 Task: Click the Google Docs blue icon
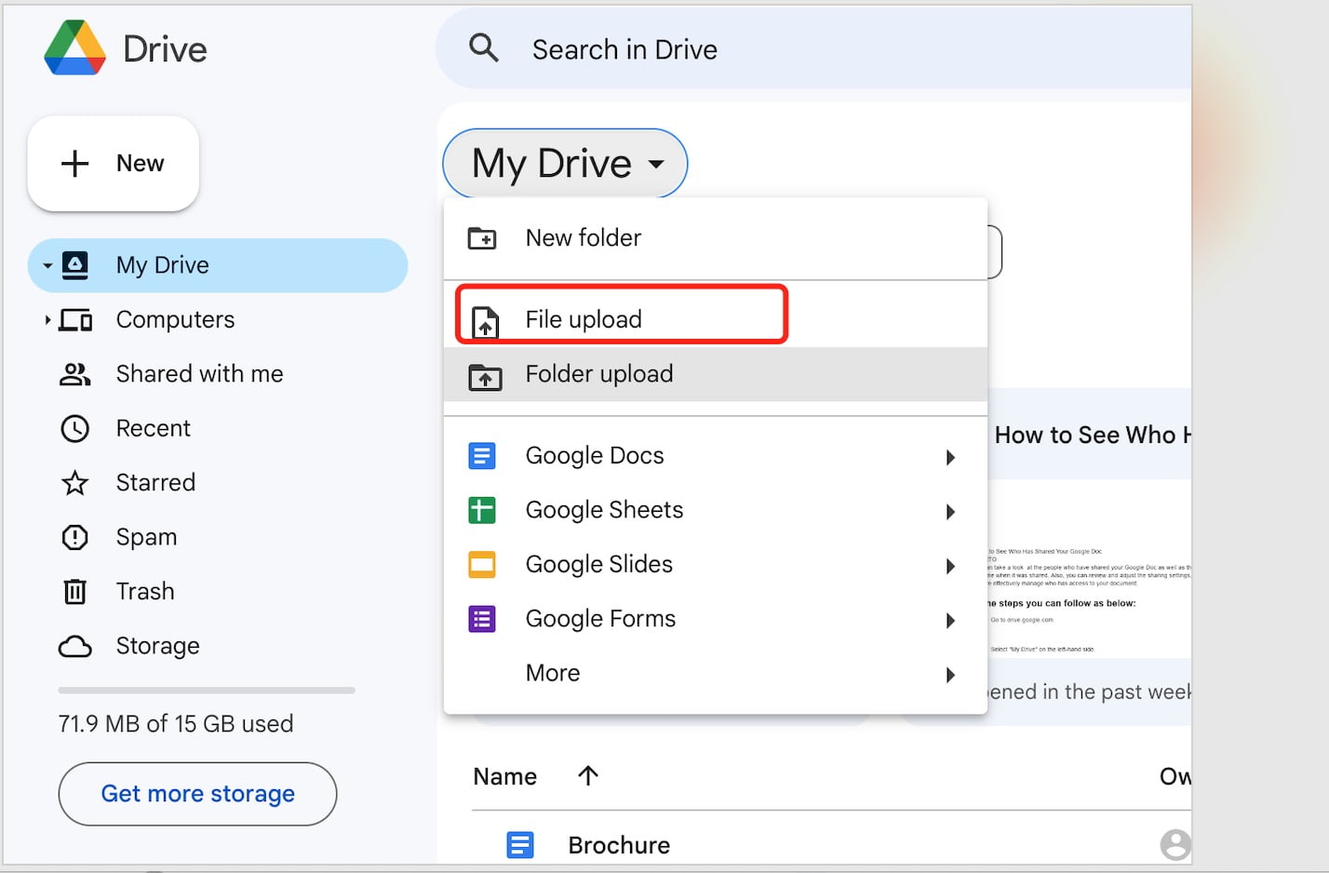click(x=482, y=456)
